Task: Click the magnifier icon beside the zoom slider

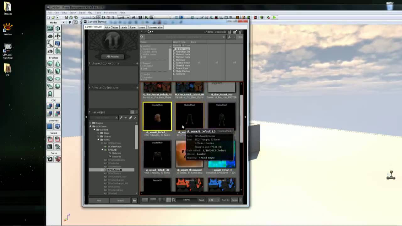Action: pos(174,200)
